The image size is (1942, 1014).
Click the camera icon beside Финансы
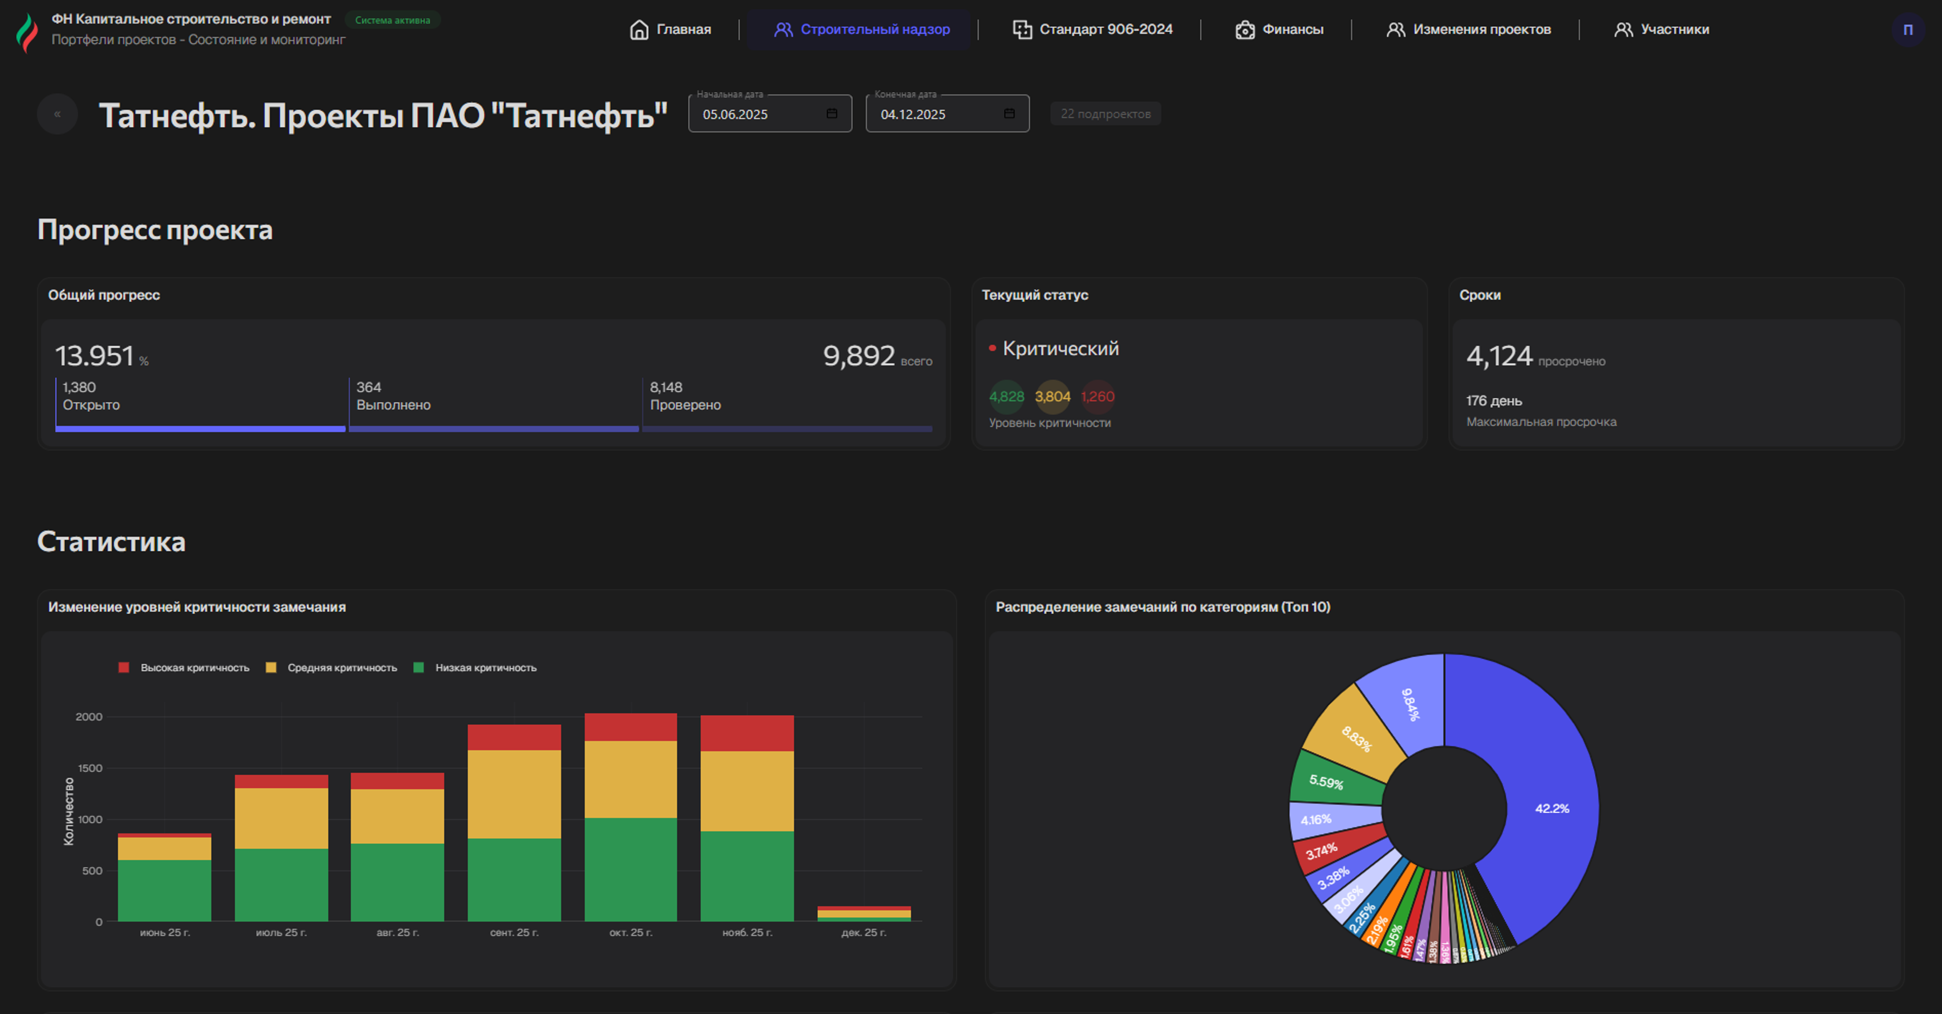pyautogui.click(x=1245, y=30)
